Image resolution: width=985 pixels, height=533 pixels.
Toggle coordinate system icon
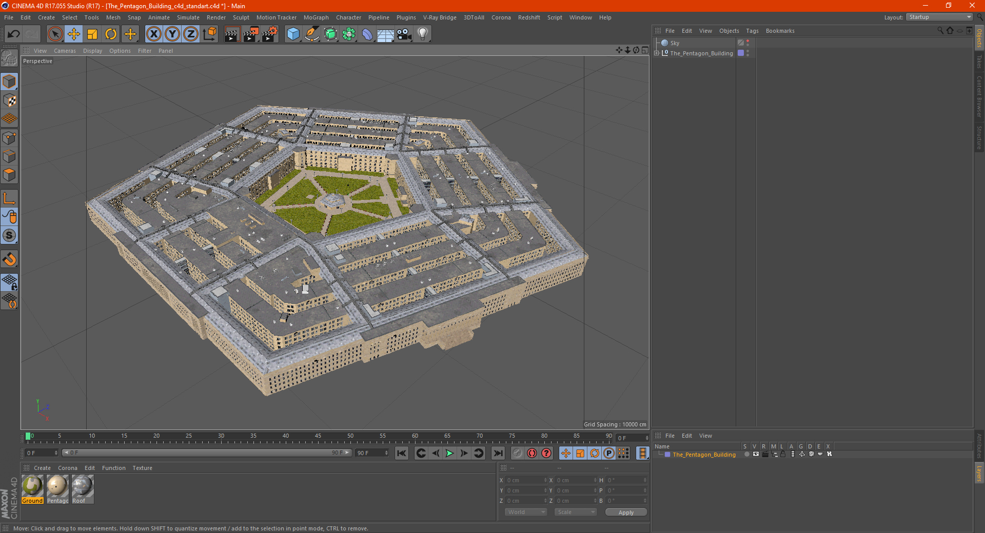pyautogui.click(x=210, y=34)
